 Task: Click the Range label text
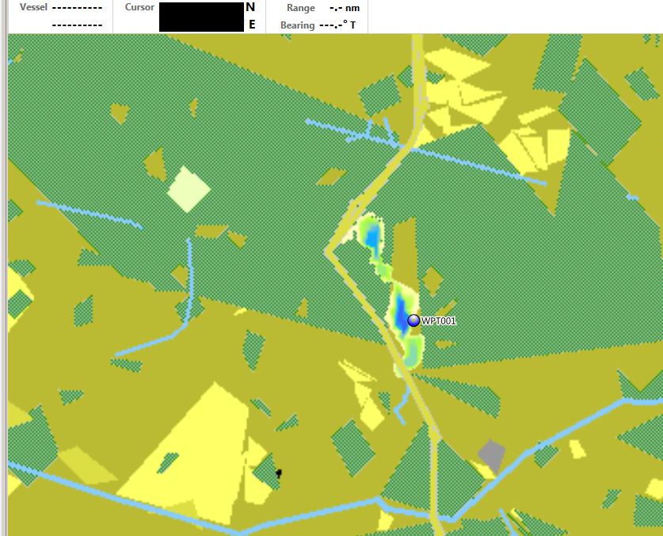point(300,8)
